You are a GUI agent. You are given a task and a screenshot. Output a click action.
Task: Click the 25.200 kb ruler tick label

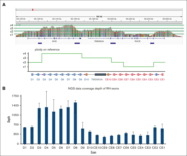coord(112,19)
